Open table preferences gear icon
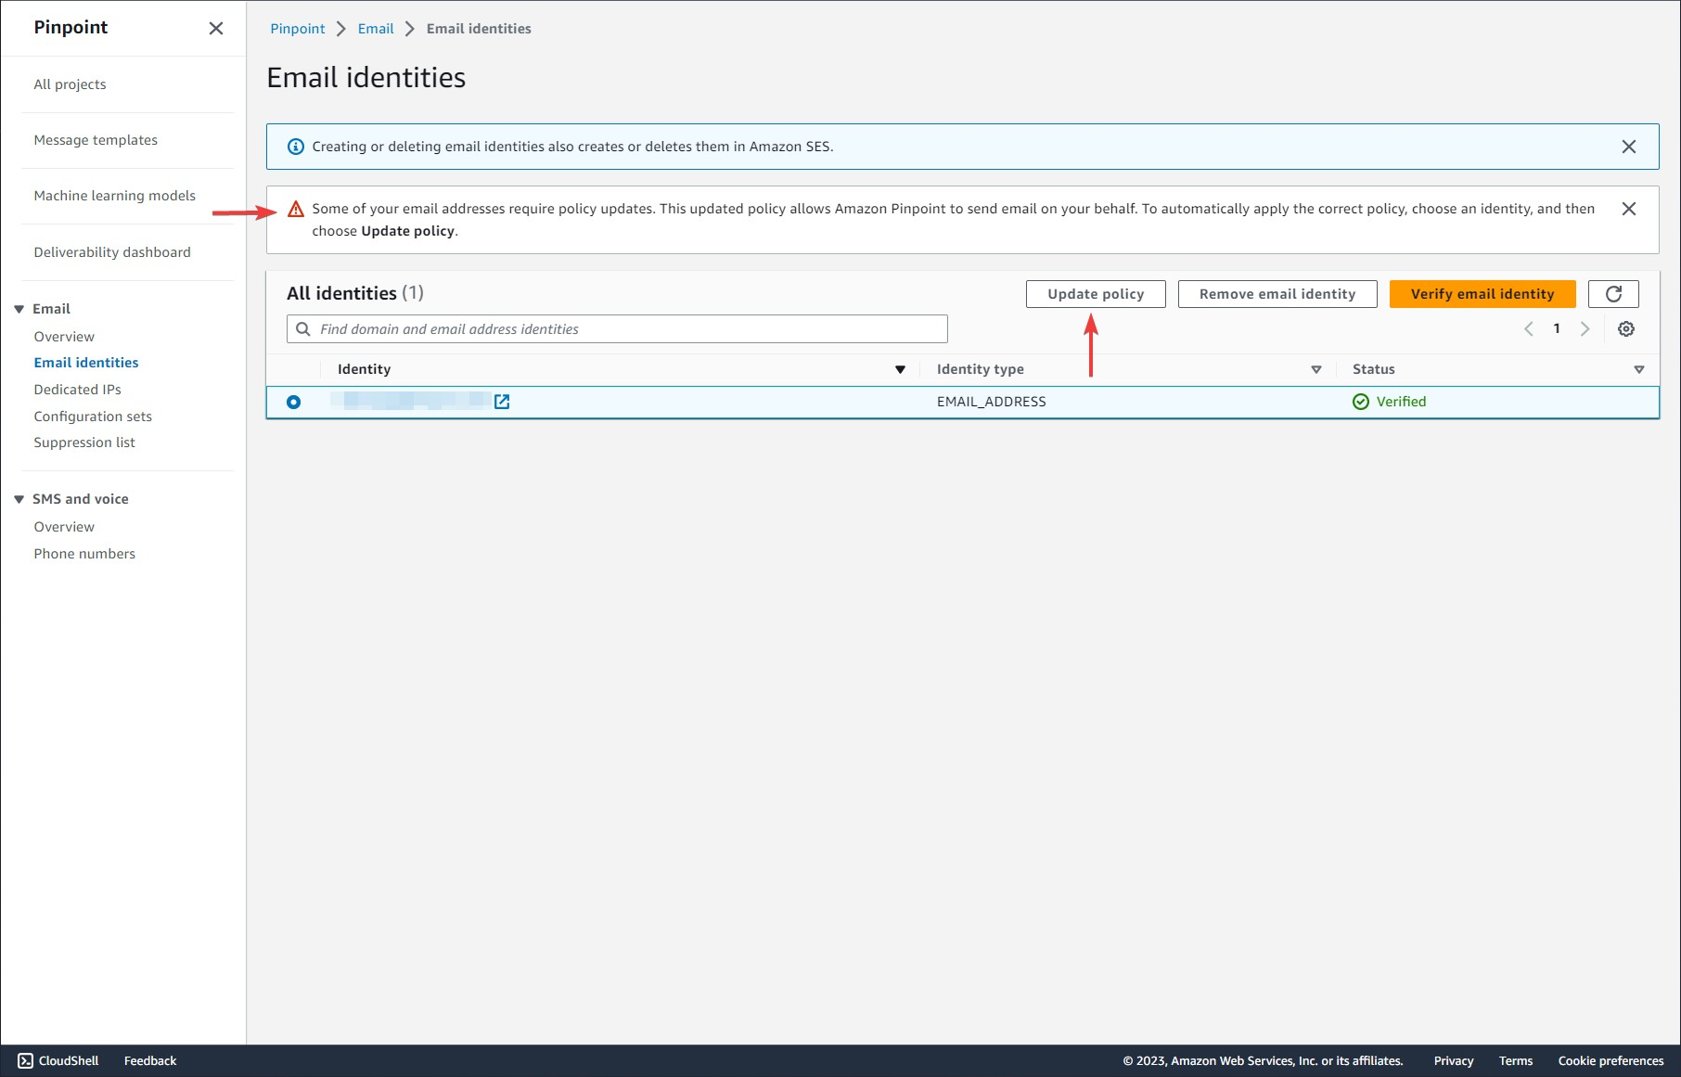Image resolution: width=1681 pixels, height=1077 pixels. [x=1626, y=329]
